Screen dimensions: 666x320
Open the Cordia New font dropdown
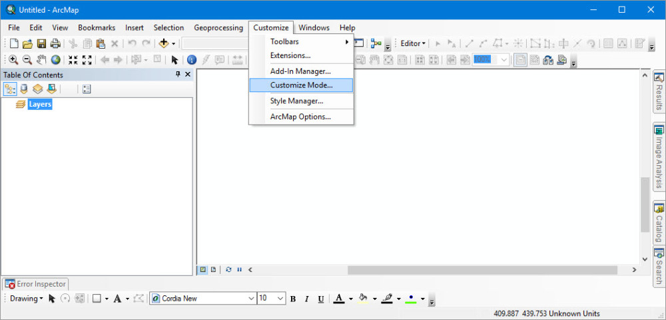click(x=251, y=299)
